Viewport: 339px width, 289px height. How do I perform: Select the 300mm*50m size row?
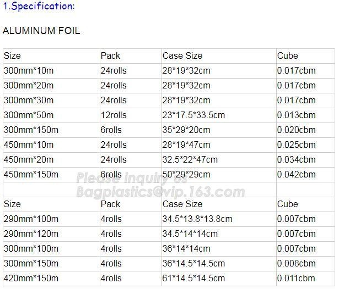(169, 115)
